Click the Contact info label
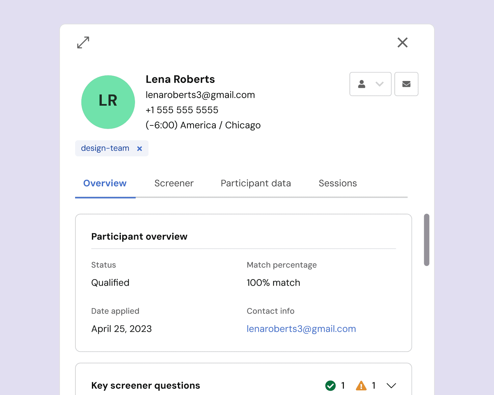The image size is (494, 395). point(270,311)
